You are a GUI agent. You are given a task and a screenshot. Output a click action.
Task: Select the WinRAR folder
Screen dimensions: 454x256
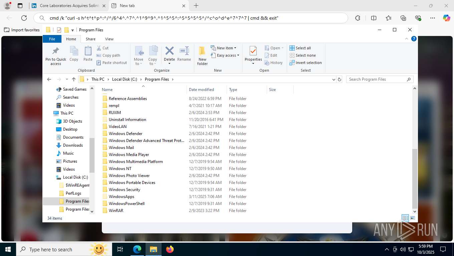click(x=116, y=211)
